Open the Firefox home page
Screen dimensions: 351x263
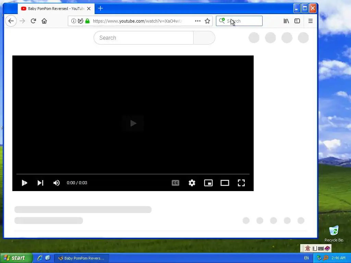(44, 21)
